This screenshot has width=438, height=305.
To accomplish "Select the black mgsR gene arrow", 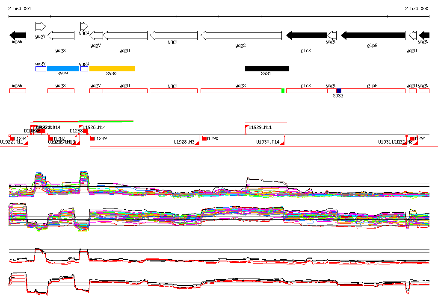I will pyautogui.click(x=18, y=35).
